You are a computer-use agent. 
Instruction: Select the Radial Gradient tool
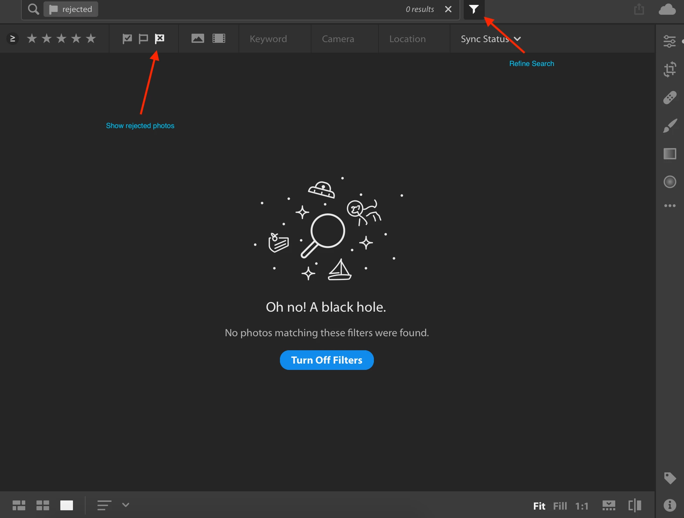click(x=669, y=182)
